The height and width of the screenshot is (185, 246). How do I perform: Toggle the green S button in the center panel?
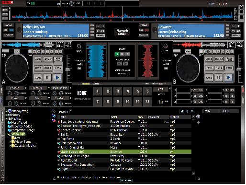pyautogui.click(x=117, y=54)
